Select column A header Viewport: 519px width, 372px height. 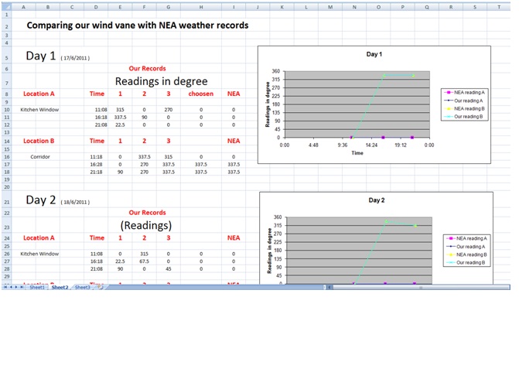coord(23,7)
